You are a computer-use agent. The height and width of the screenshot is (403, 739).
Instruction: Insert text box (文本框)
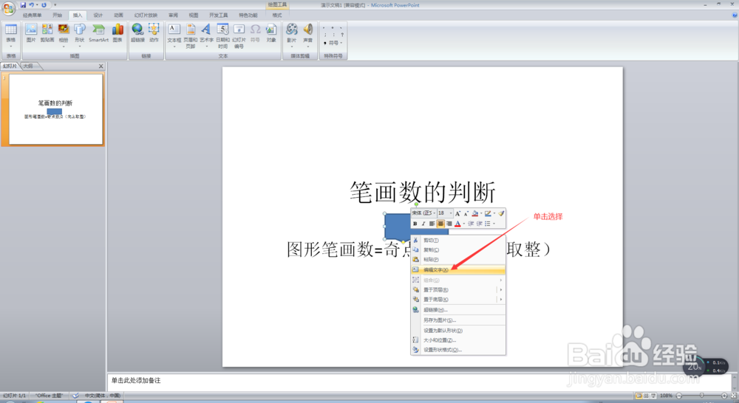[x=174, y=35]
